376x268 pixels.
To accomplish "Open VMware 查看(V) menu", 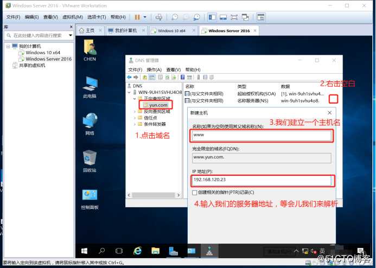I will [50, 17].
